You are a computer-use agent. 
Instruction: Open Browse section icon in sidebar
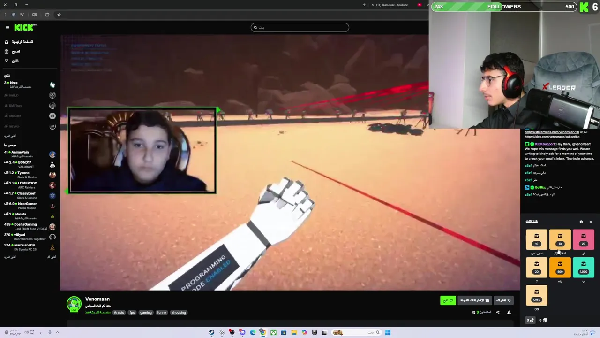coord(7,51)
